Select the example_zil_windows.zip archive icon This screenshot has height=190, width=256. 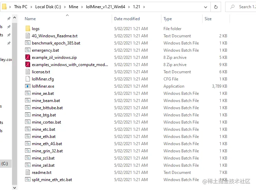pos(28,57)
